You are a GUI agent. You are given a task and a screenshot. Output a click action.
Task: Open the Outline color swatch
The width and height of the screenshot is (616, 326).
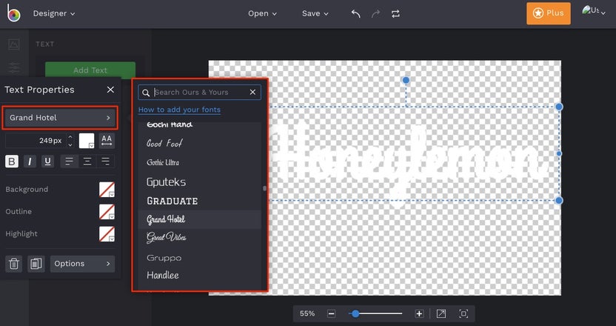(107, 212)
